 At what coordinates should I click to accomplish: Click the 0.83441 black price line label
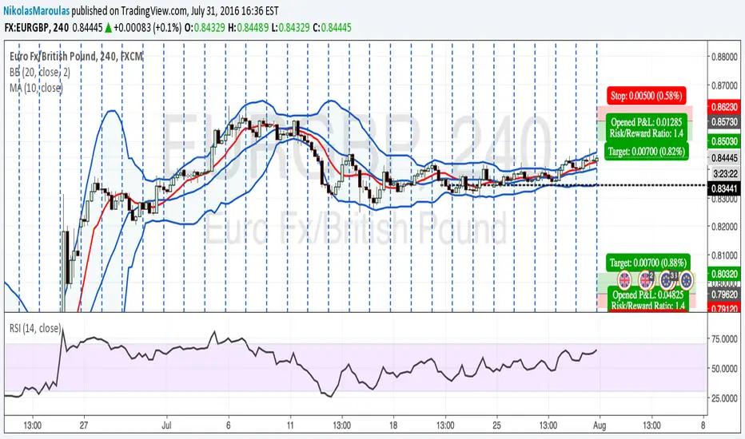(724, 189)
